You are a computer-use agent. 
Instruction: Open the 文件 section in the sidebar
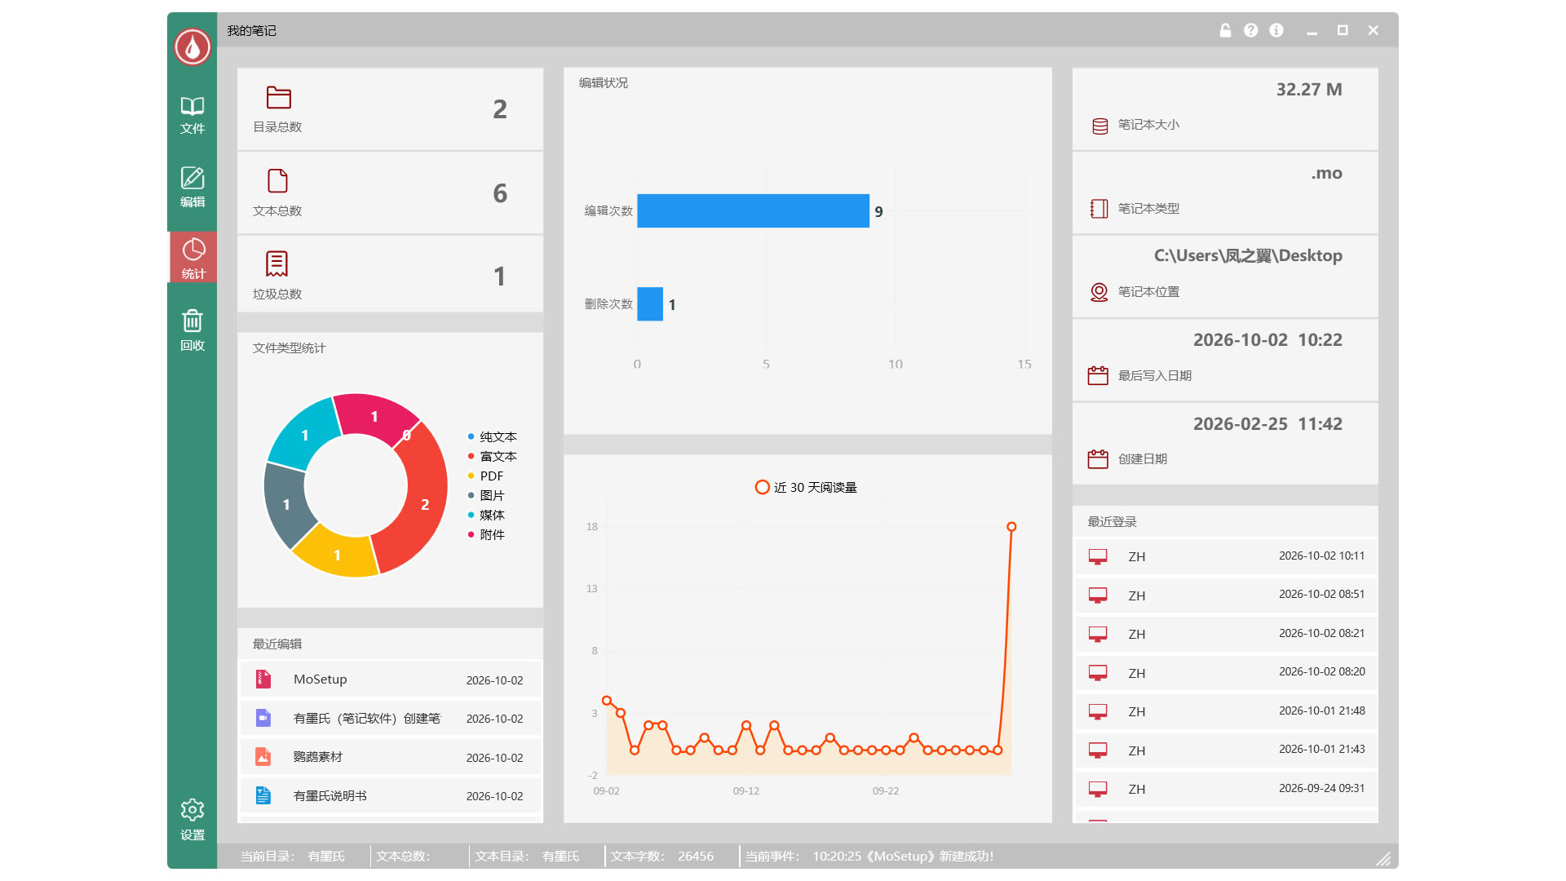pos(192,115)
